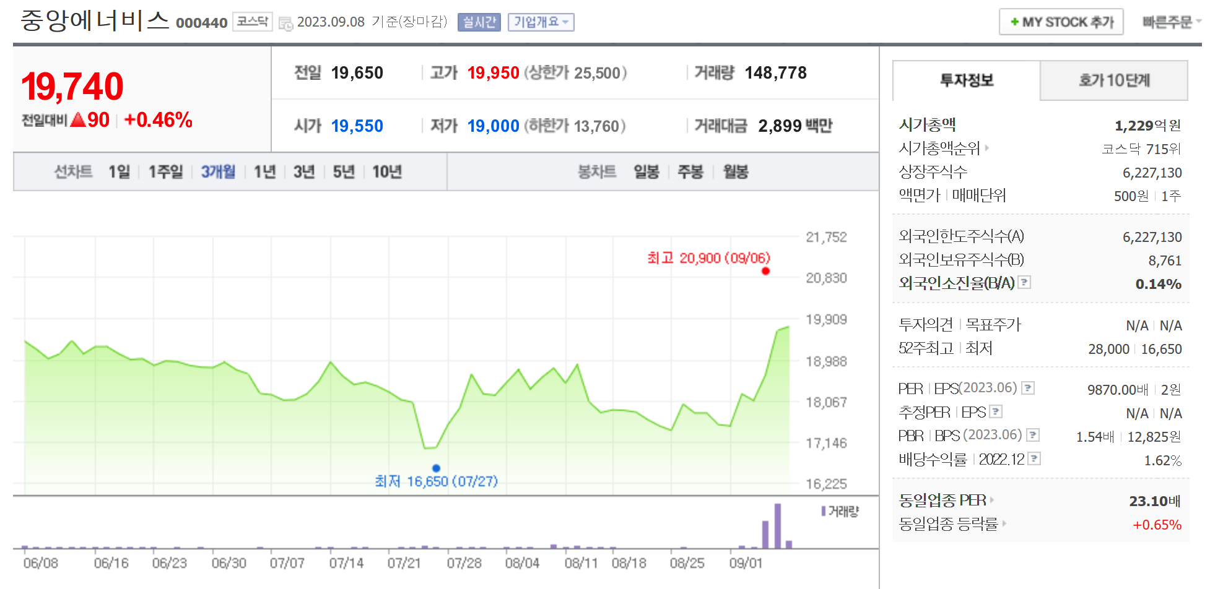
Task: Click the plus icon in MY STOCK 추가
Action: 1014,22
